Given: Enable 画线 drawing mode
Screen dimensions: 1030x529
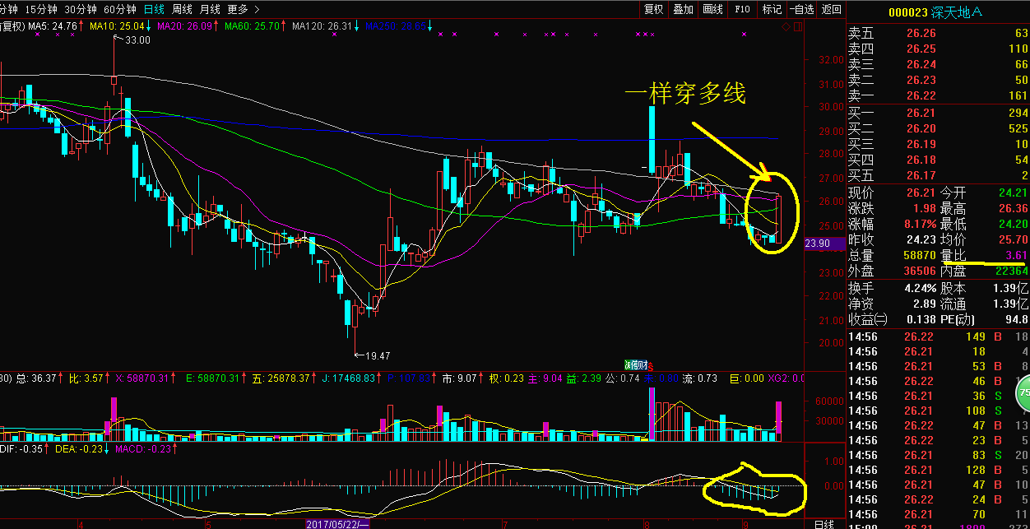Looking at the screenshot, I should tap(712, 9).
